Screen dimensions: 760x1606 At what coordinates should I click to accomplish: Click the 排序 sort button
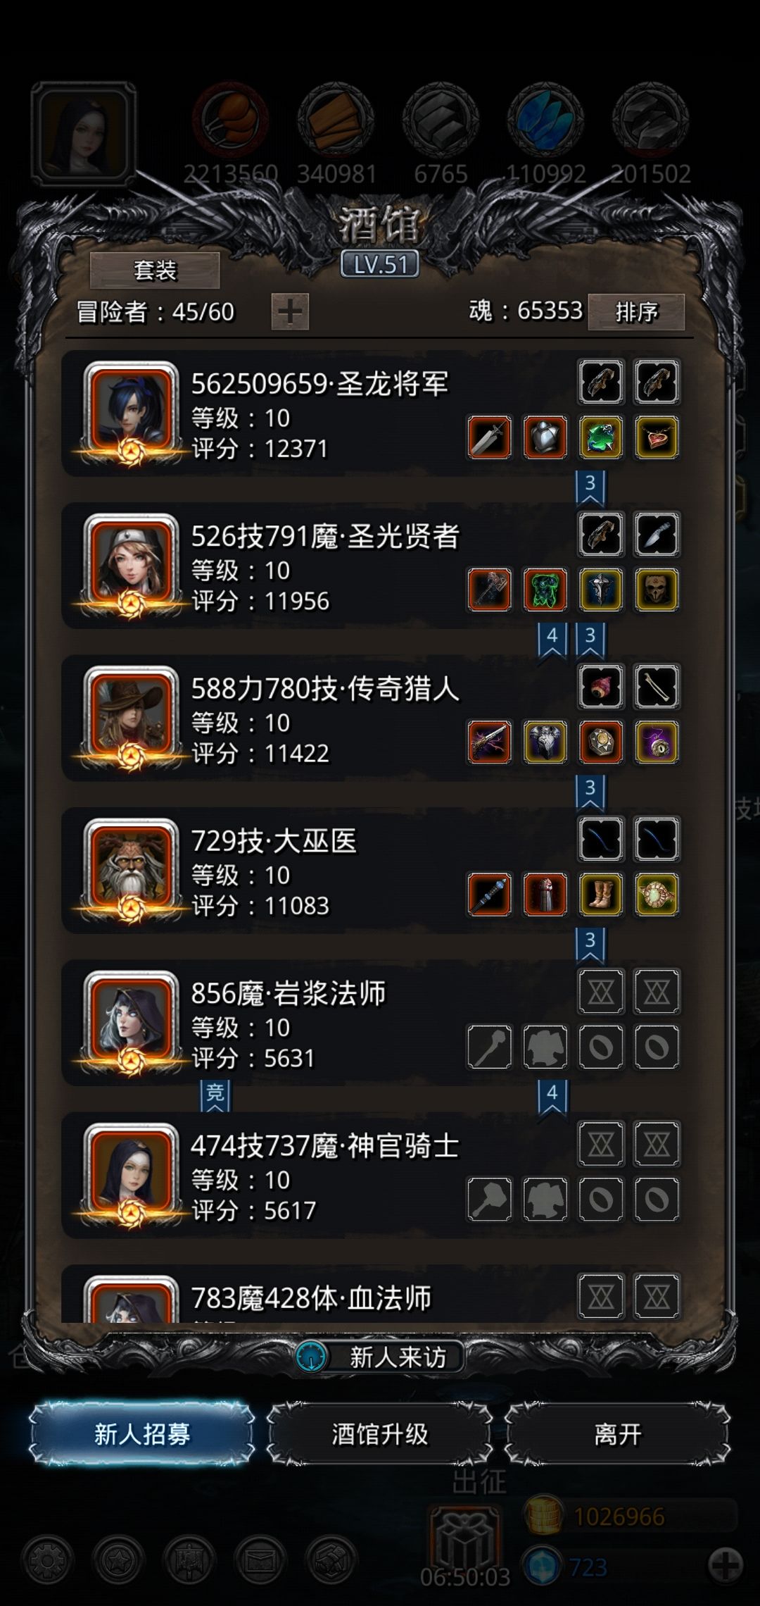(636, 311)
